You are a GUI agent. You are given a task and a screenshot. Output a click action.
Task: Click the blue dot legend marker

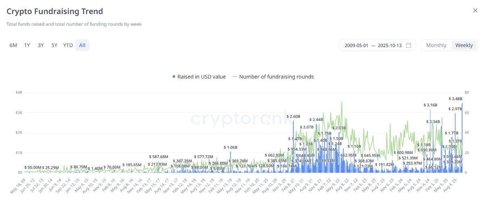point(174,76)
